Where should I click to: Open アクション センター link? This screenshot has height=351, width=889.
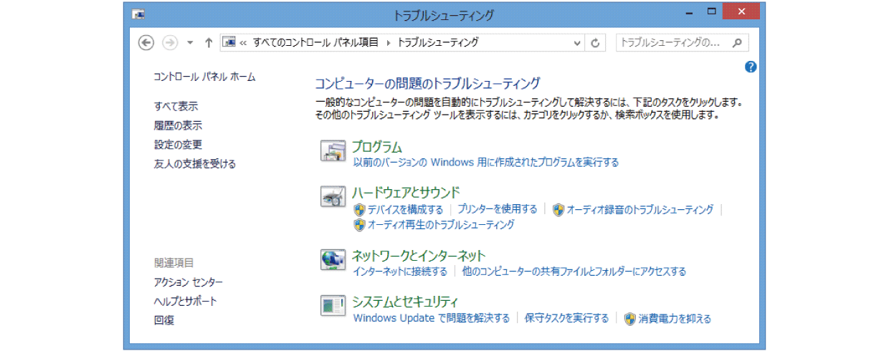pos(188,282)
